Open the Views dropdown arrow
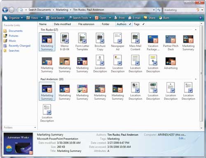Screen dimensions: 206x158 42,18
